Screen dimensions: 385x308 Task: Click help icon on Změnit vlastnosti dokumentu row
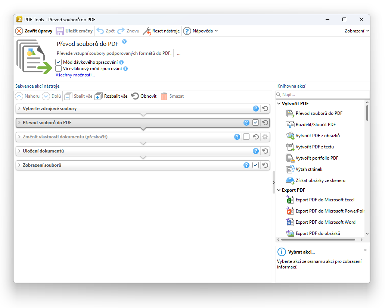[x=237, y=137]
